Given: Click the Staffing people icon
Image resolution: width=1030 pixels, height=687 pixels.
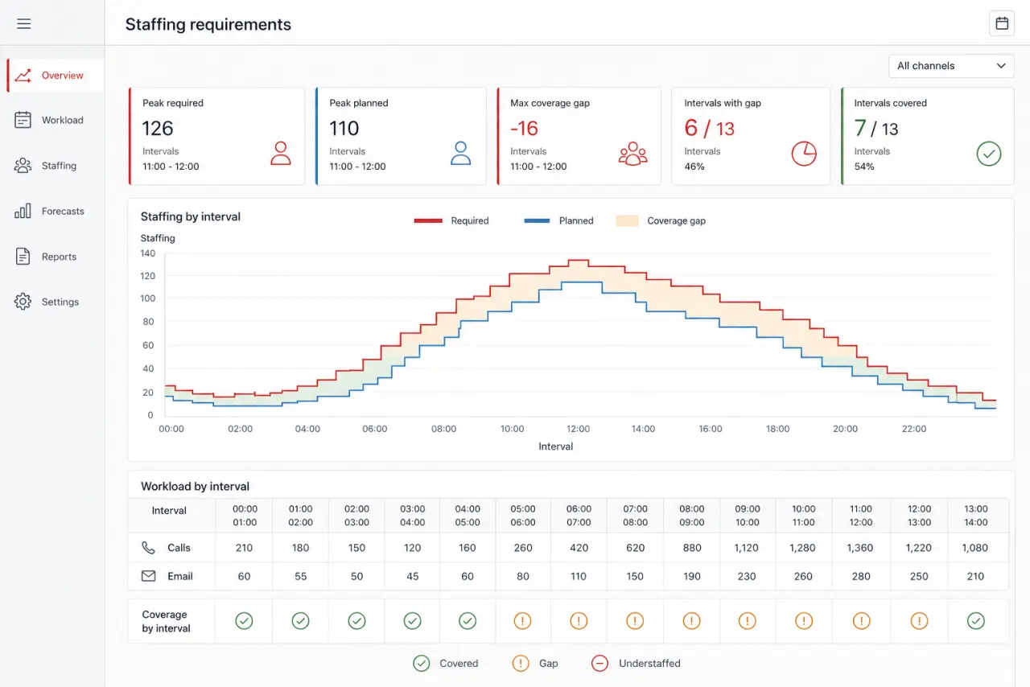Looking at the screenshot, I should (x=23, y=166).
